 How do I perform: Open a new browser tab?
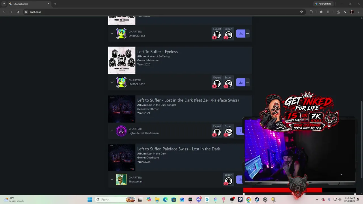click(x=55, y=4)
